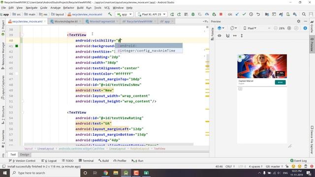The height and width of the screenshot is (177, 315).
Task: Open the File menu
Action: pyautogui.click(x=3, y=8)
